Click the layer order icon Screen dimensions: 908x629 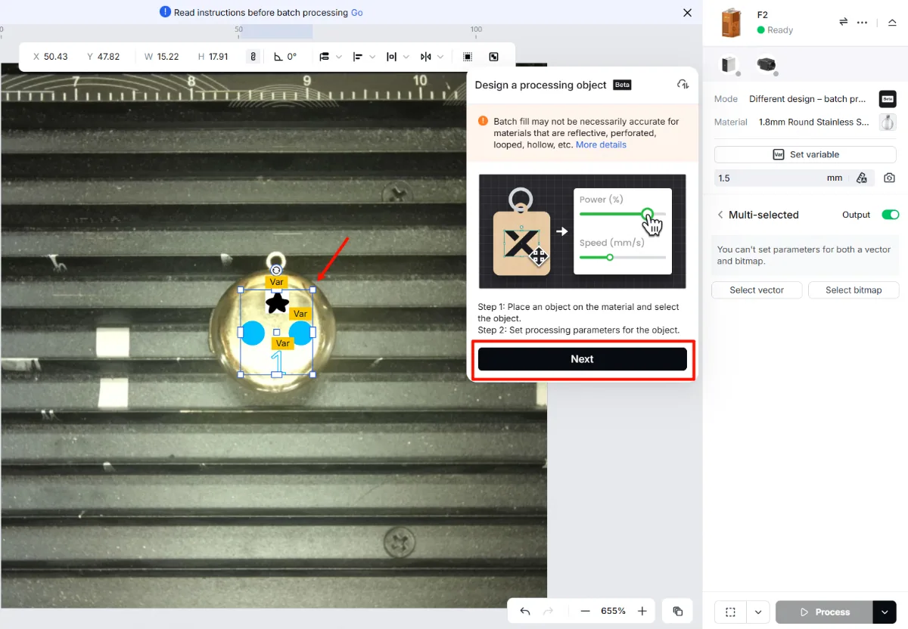tap(324, 57)
